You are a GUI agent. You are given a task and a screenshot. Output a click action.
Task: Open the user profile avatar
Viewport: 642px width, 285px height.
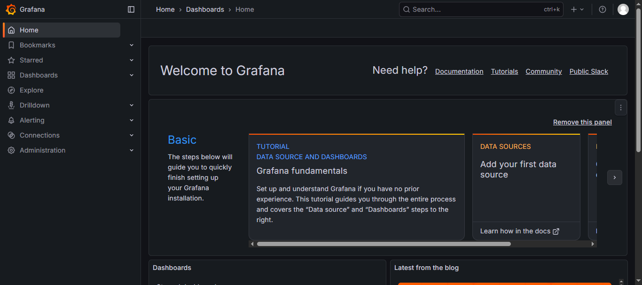pos(623,9)
